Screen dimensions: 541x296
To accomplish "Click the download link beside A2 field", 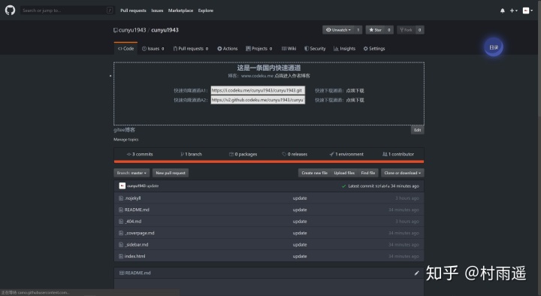I will point(355,100).
